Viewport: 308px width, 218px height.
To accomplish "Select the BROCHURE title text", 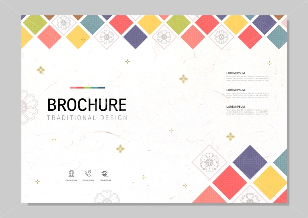I will click(87, 105).
